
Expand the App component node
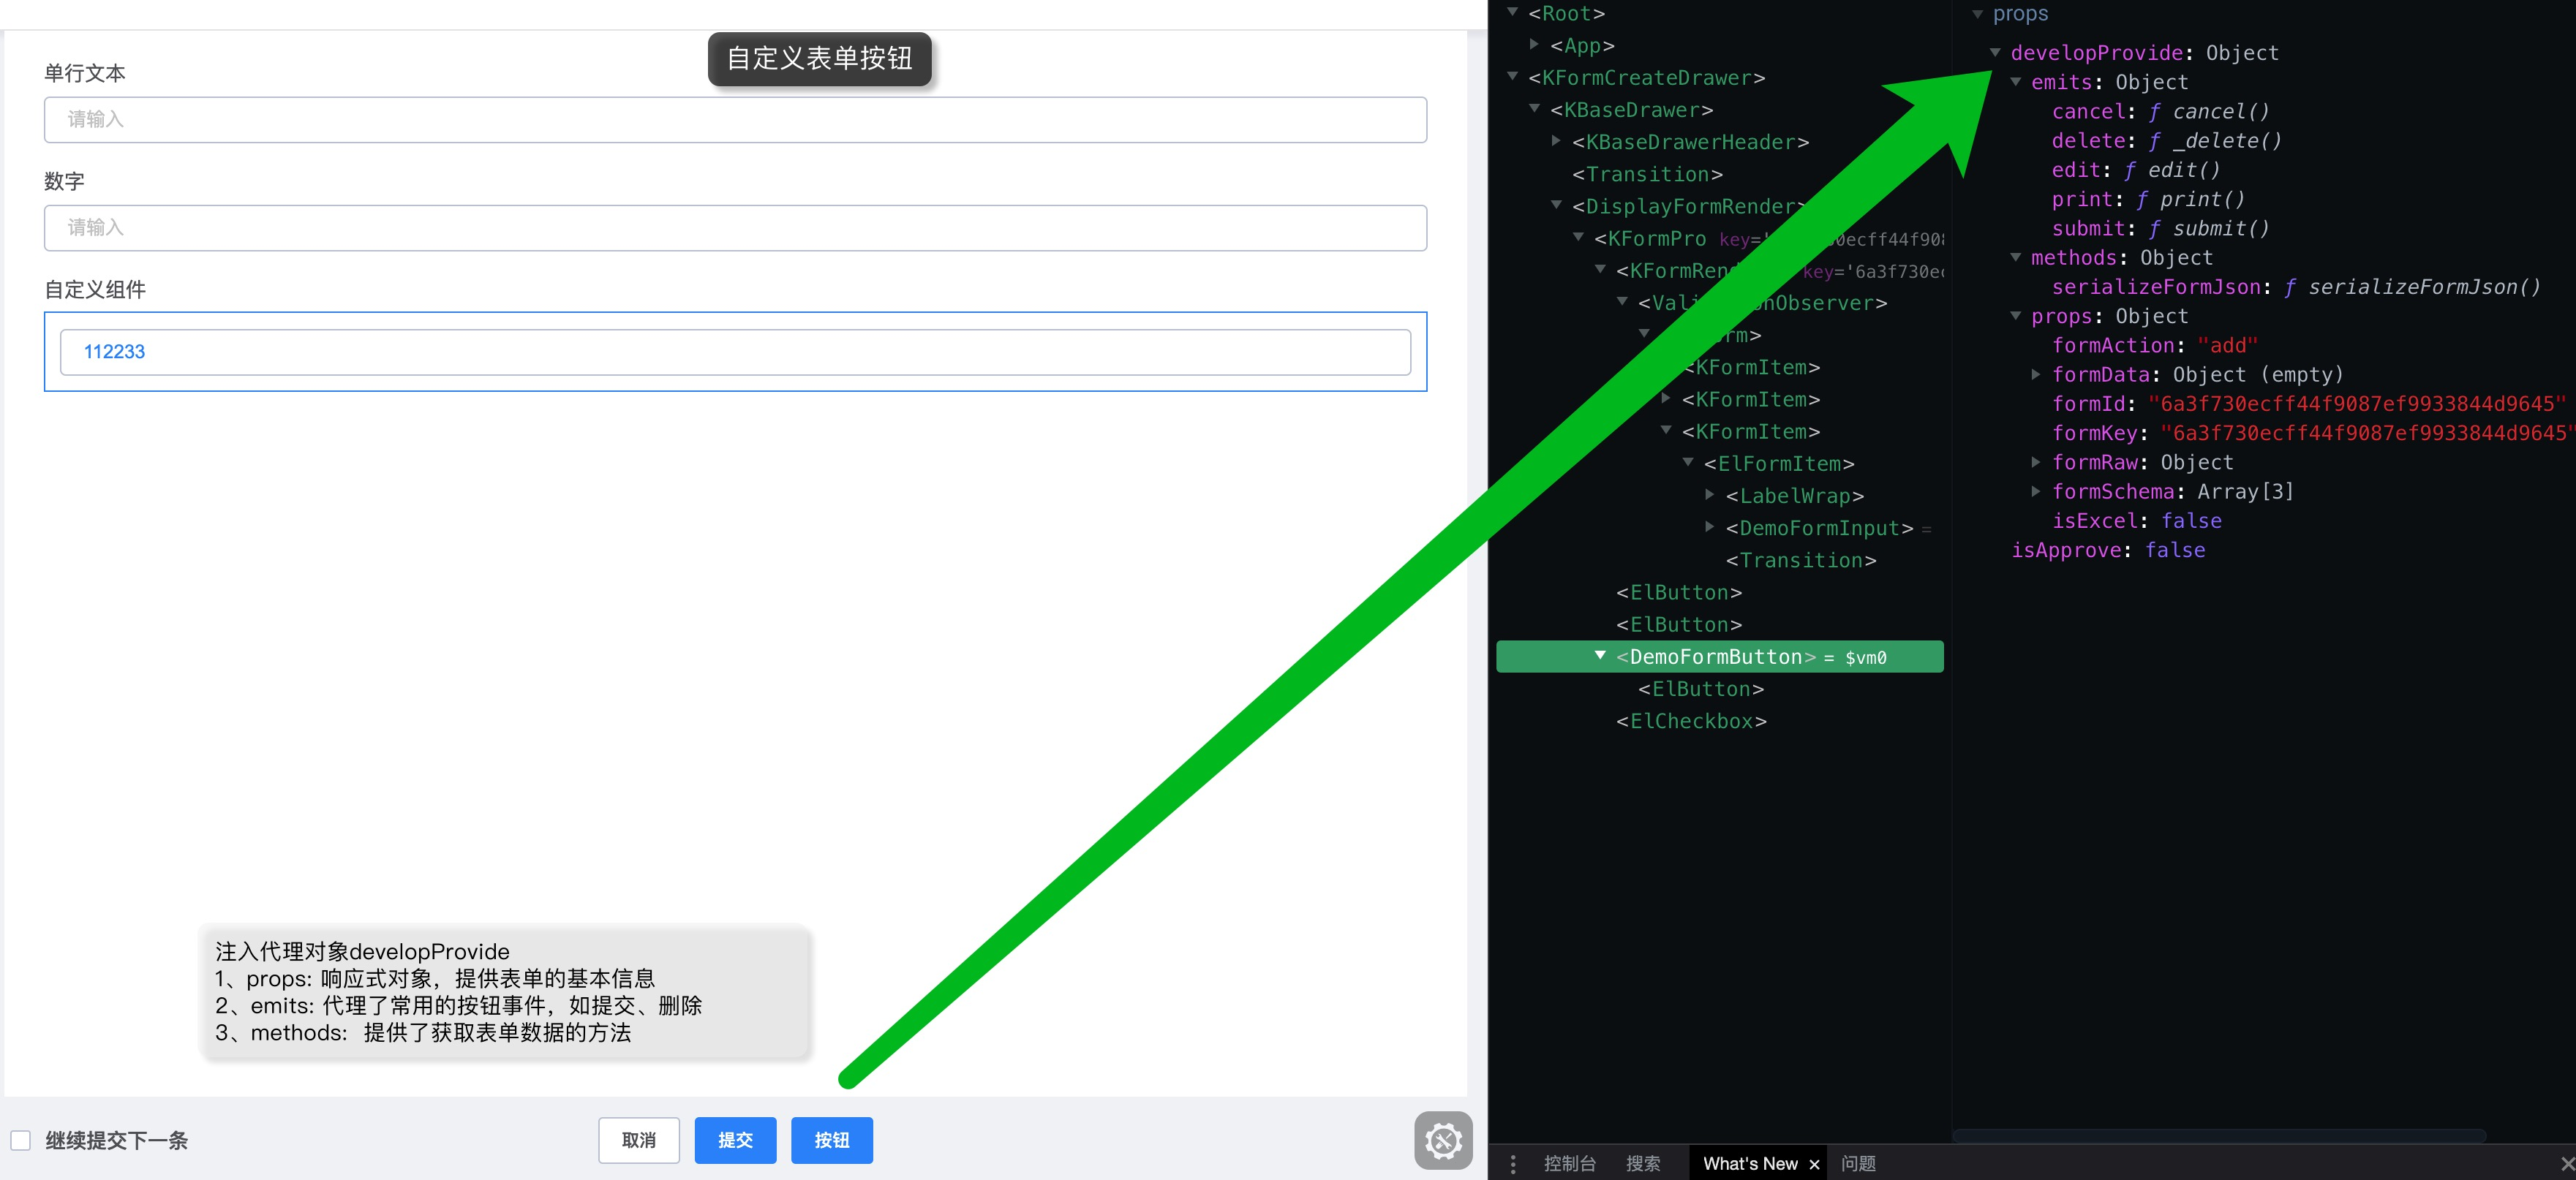click(x=1534, y=45)
